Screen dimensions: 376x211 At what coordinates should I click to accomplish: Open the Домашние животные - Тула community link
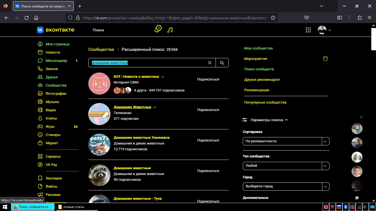[138, 198]
